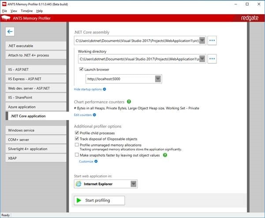Screen dimensions: 265x218
Task: Click the ANTS Memory Profiler banner logo
Action: 6,18
